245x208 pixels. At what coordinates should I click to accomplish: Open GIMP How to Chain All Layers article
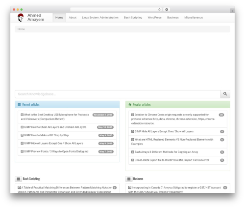coord(55,127)
